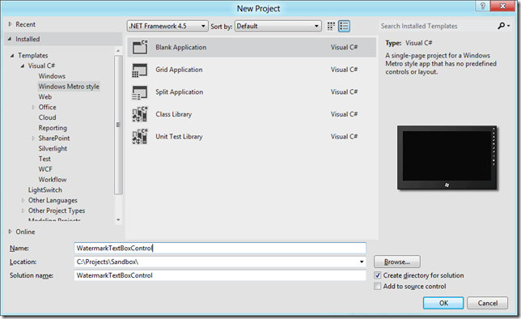521x319 pixels.
Task: Select the WCF template category
Action: (45, 169)
